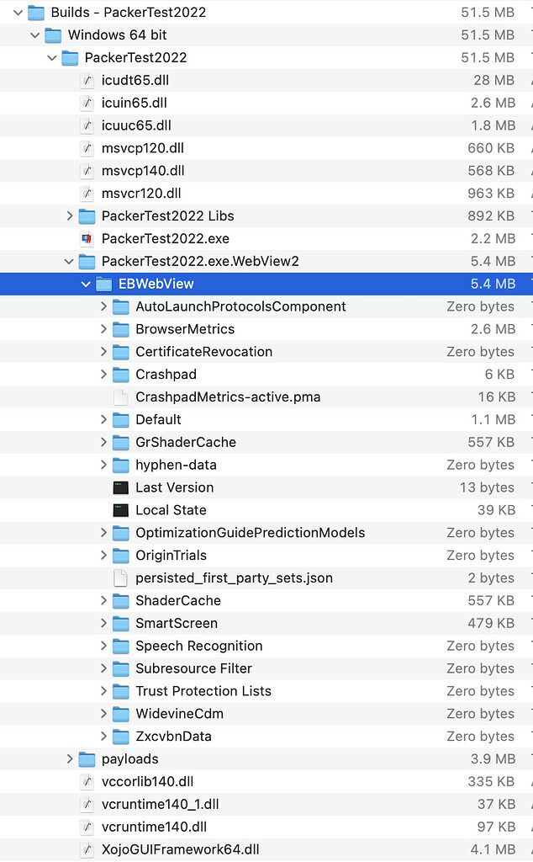533x862 pixels.
Task: Select the SmartScreen folder name
Action: click(176, 623)
